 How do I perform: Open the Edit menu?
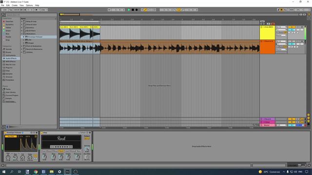[8, 5]
